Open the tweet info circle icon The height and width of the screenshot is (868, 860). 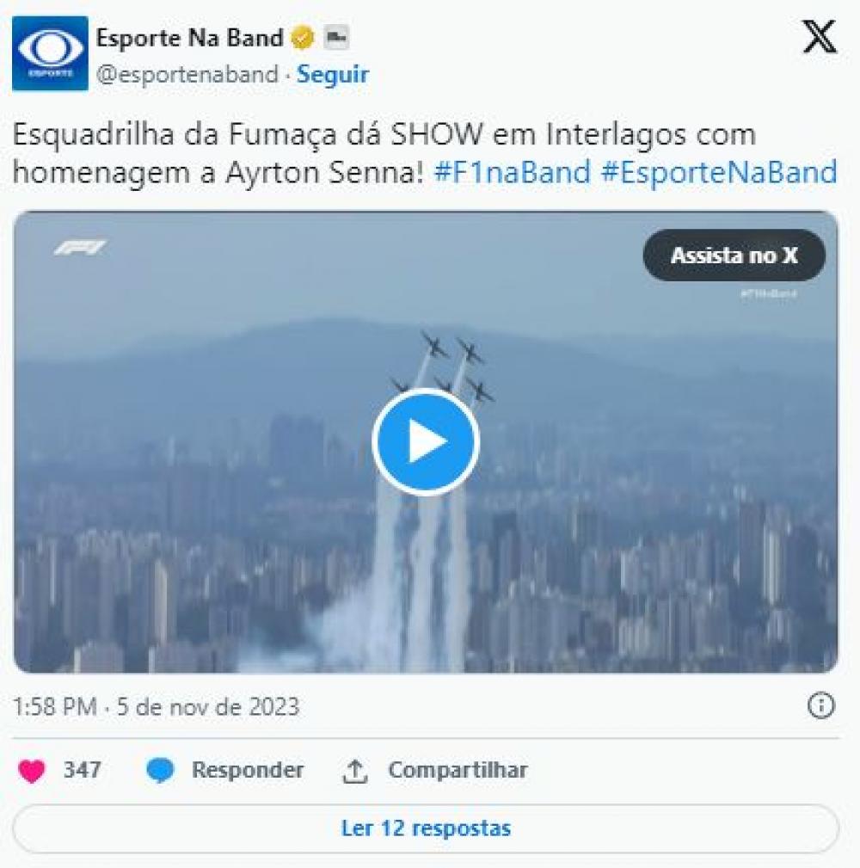tap(820, 705)
